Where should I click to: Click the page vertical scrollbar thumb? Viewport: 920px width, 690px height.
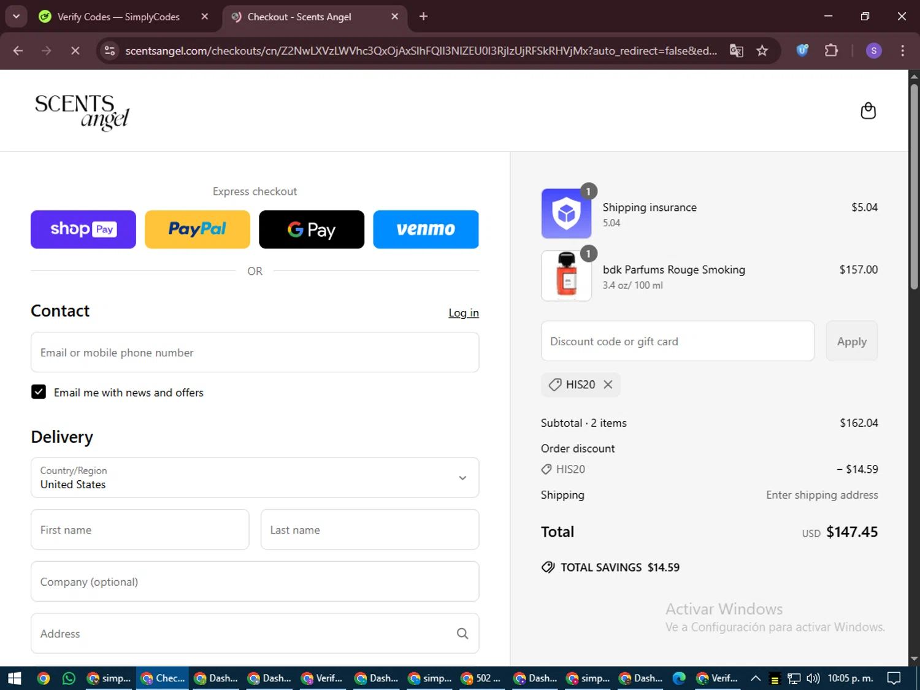point(914,186)
